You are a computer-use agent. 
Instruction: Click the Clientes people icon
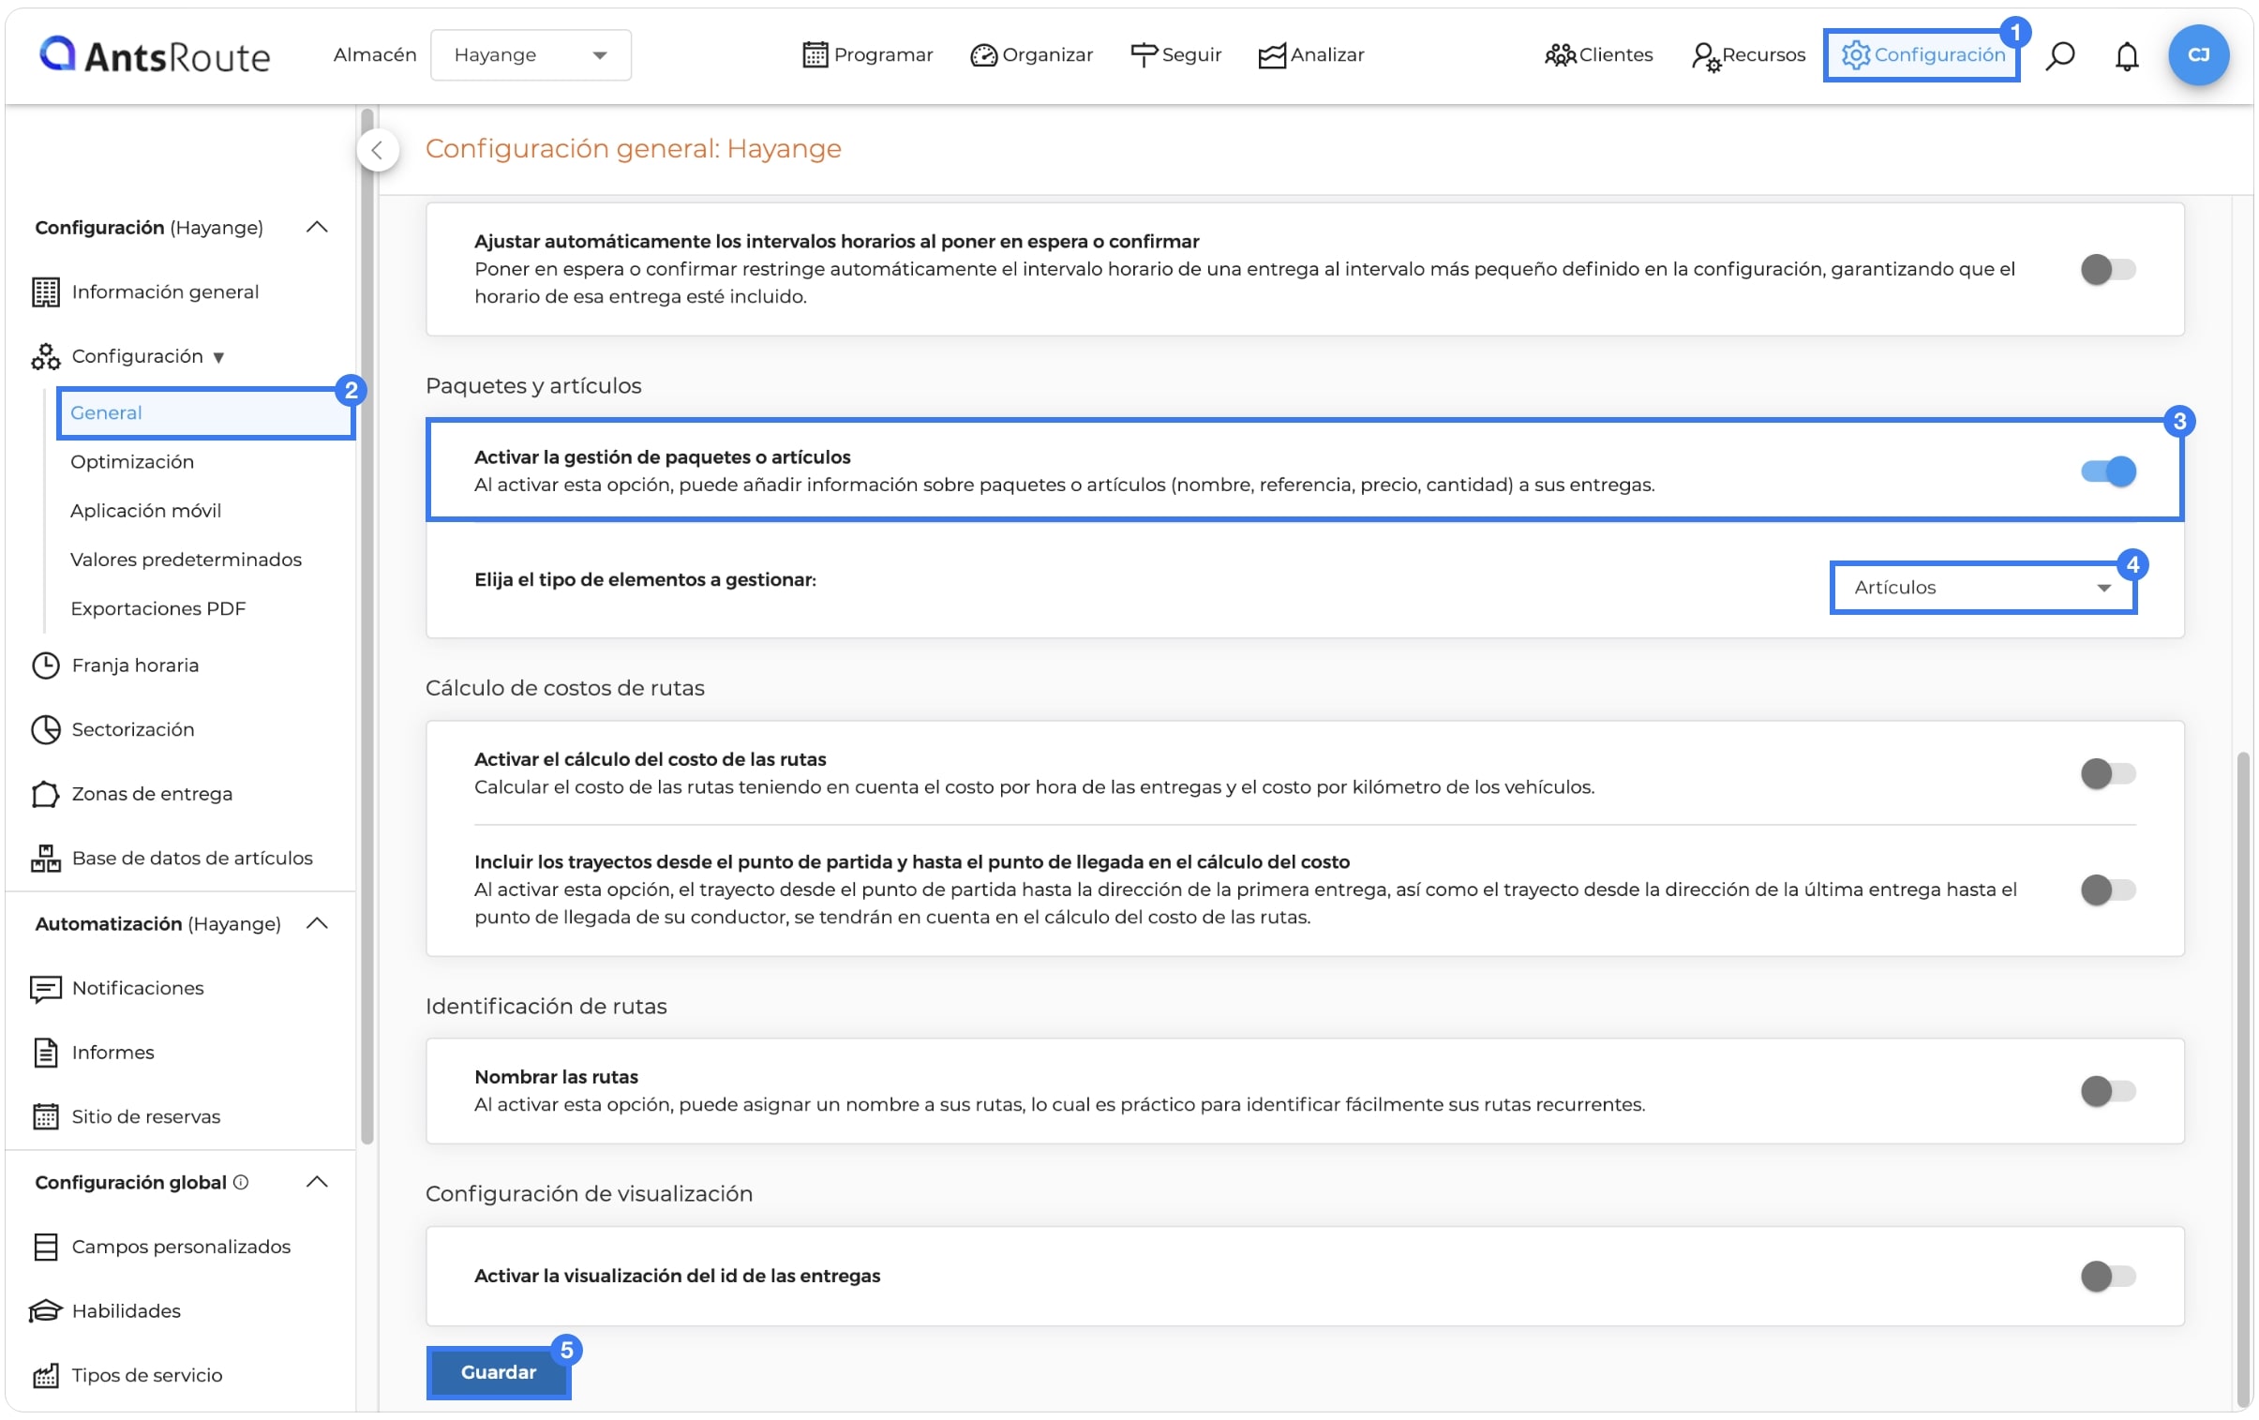(1559, 55)
